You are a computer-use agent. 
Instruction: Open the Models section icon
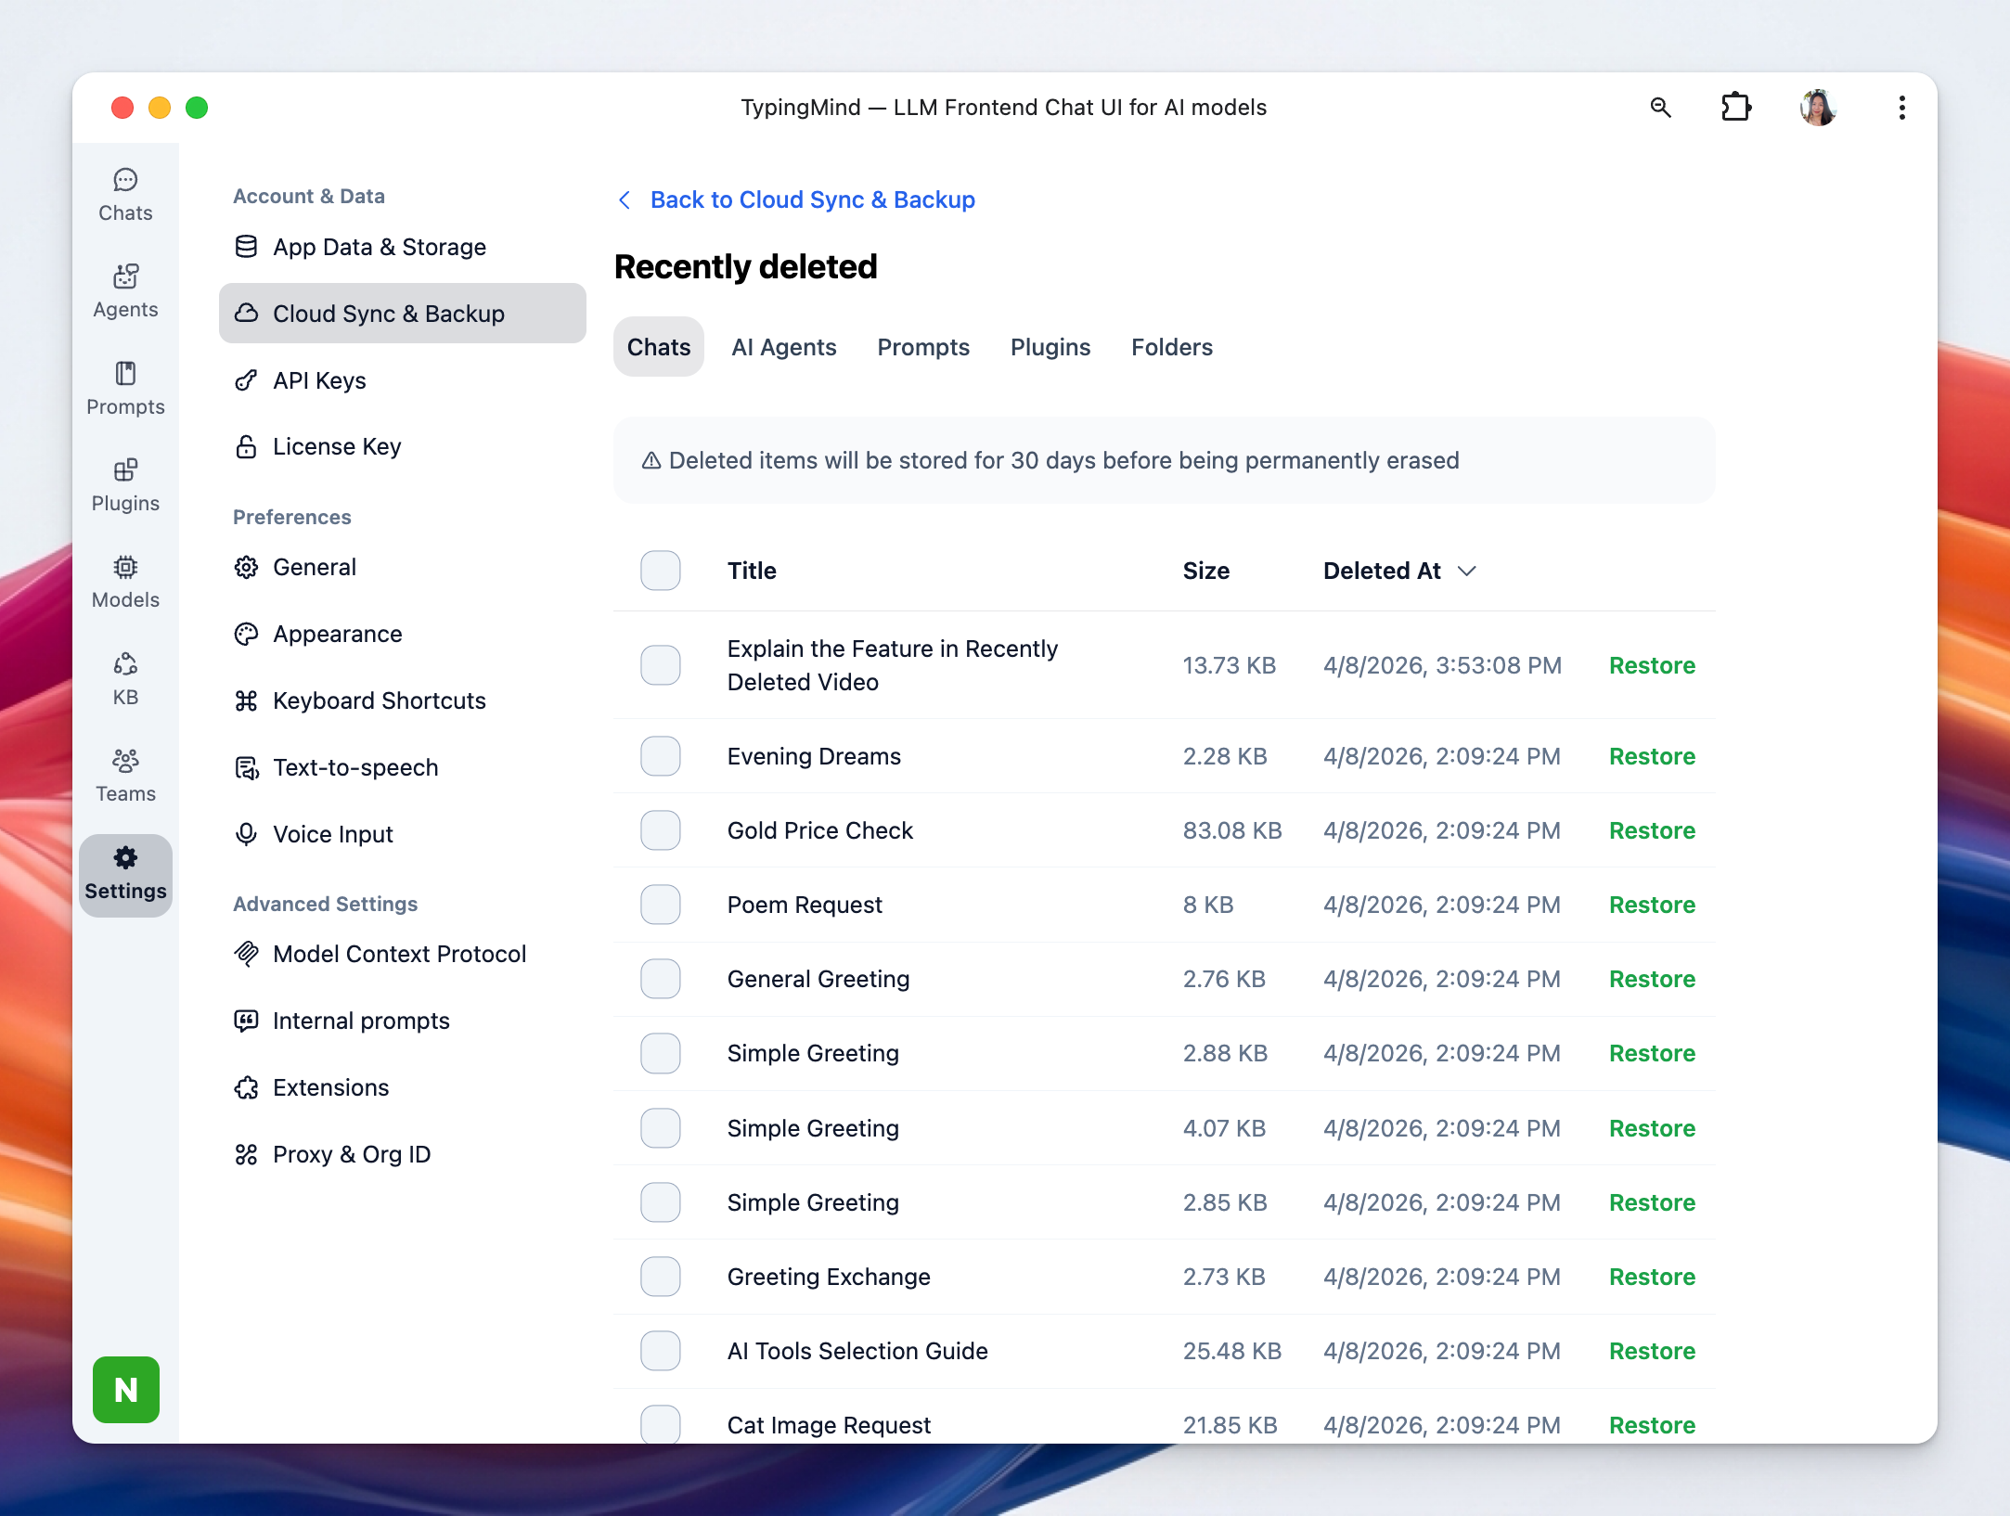point(125,581)
